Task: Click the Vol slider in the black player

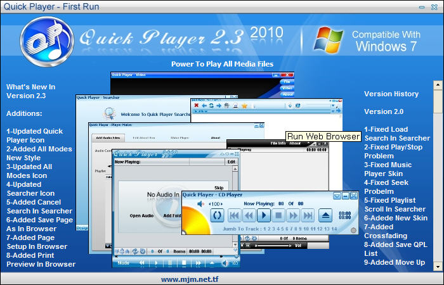Action: point(273,246)
